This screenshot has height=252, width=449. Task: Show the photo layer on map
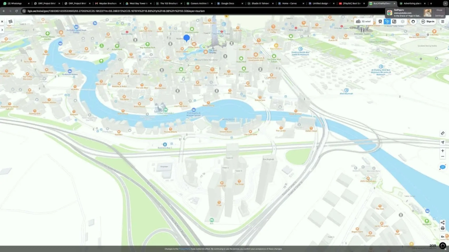tap(394, 21)
